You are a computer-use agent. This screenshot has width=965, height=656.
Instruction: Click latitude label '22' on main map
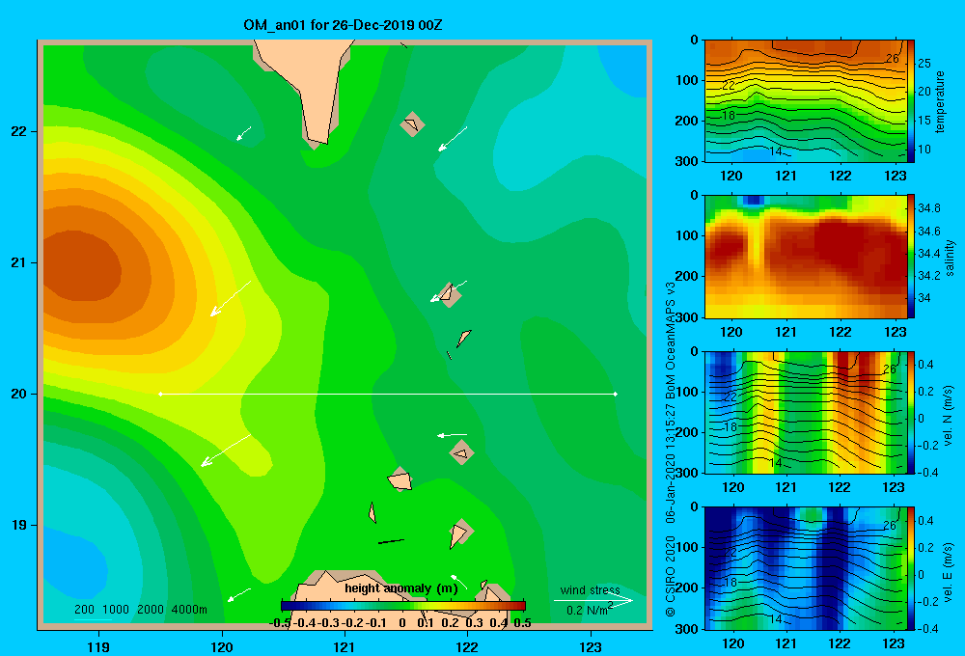coord(19,131)
